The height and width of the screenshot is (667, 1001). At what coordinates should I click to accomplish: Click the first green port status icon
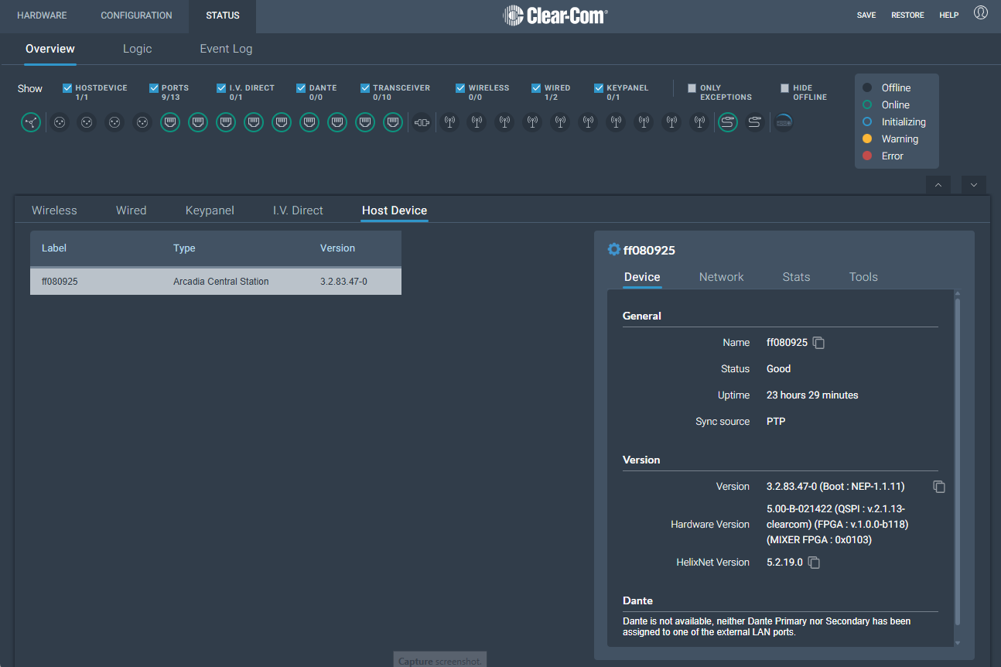point(170,122)
